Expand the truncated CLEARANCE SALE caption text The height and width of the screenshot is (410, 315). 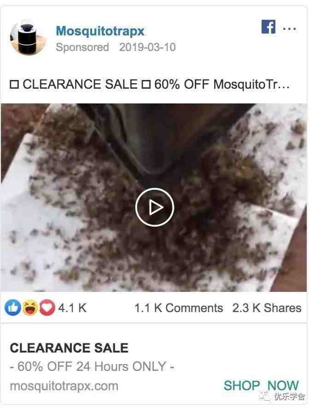tap(150, 85)
